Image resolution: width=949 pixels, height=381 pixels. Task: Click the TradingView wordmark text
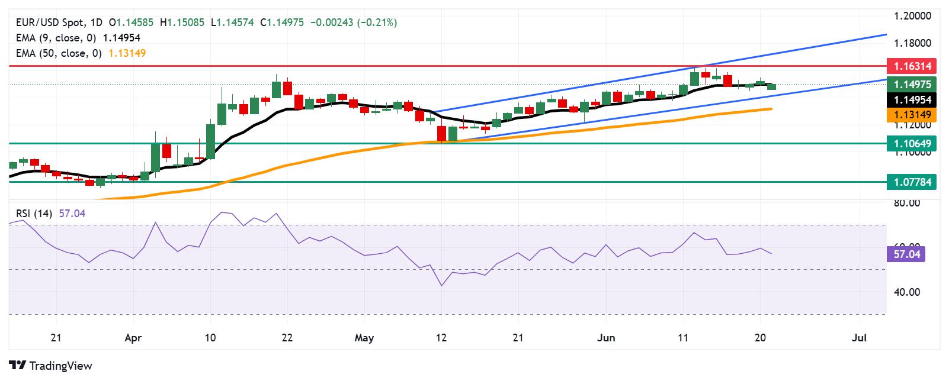tap(60, 366)
